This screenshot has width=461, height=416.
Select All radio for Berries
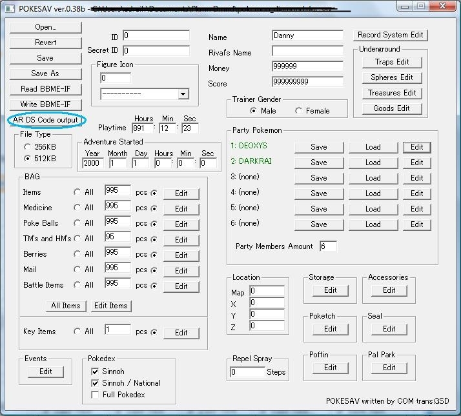tap(77, 254)
